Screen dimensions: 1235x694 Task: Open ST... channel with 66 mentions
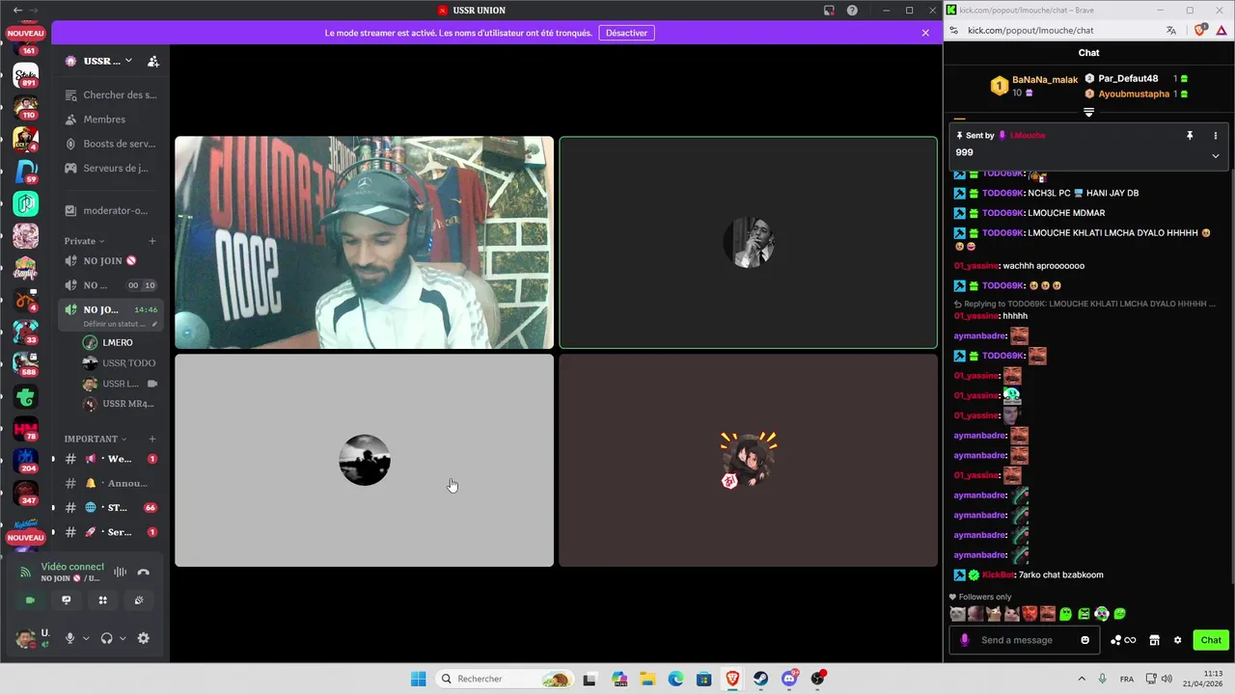[x=111, y=507]
